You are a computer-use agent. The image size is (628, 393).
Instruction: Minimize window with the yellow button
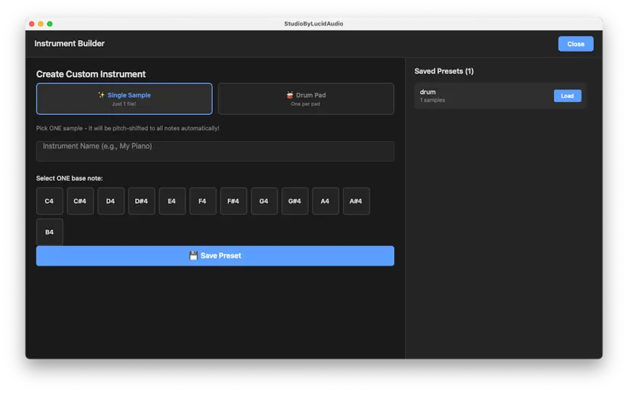click(x=41, y=24)
